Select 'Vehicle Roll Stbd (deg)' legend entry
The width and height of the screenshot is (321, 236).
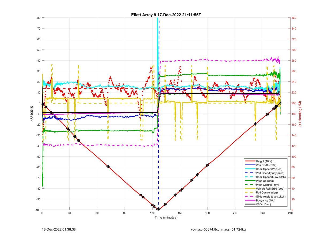tap(270, 189)
